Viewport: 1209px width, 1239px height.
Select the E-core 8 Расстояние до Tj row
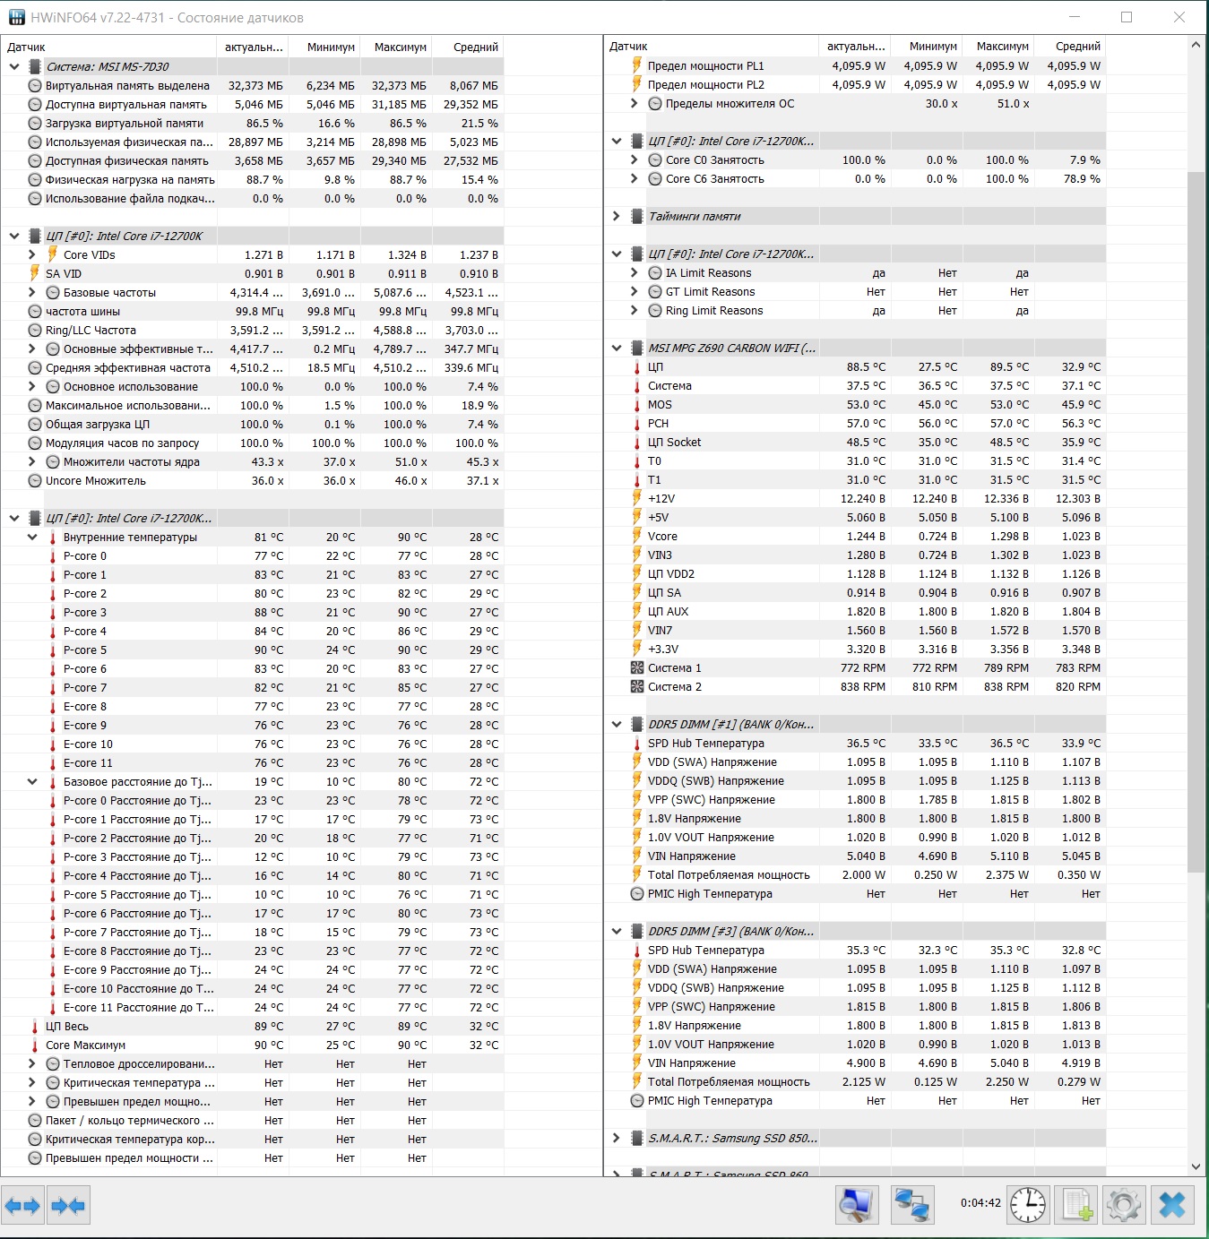click(x=253, y=951)
